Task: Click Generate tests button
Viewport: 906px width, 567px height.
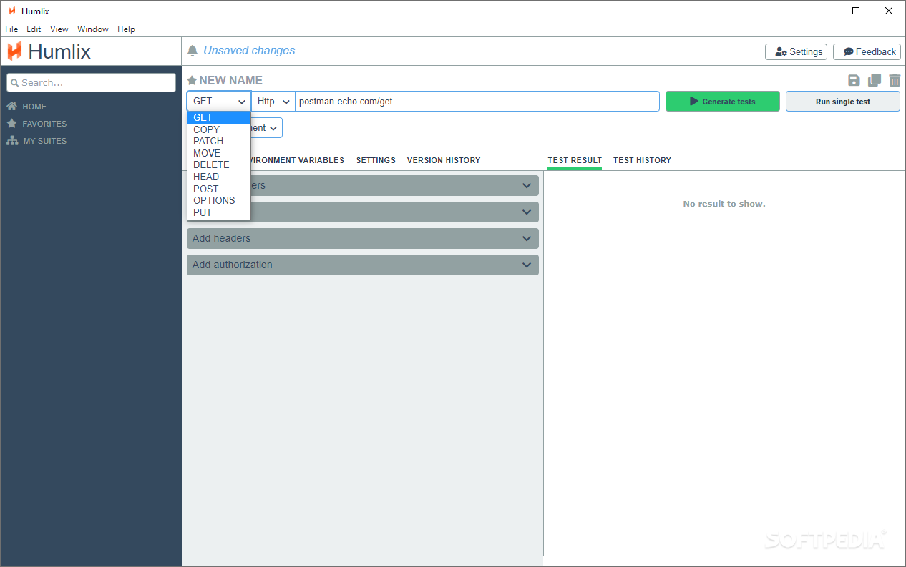Action: [723, 102]
